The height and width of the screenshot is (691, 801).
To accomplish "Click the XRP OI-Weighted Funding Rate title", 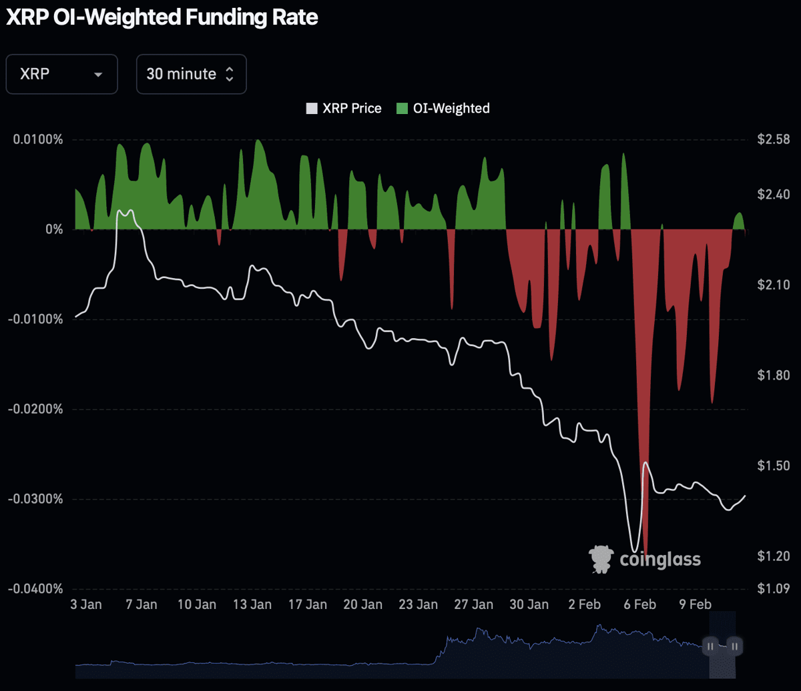I will click(162, 18).
